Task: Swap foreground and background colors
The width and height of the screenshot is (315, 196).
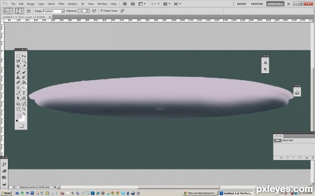Action: 24,114
